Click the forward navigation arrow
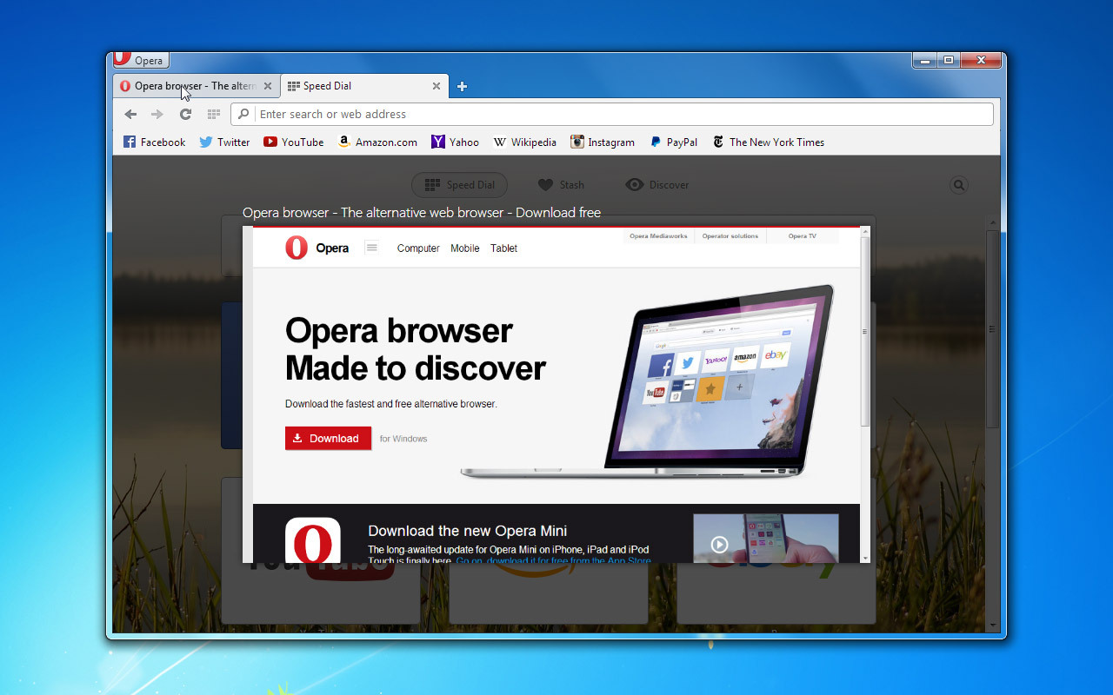 point(157,115)
